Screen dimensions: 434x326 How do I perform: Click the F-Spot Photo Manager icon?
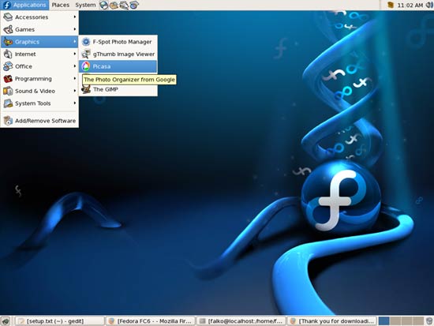[86, 42]
